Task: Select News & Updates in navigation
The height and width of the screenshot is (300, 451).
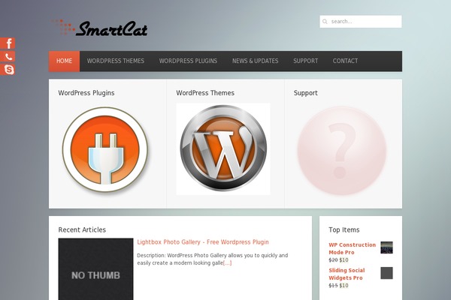Action: 256,61
